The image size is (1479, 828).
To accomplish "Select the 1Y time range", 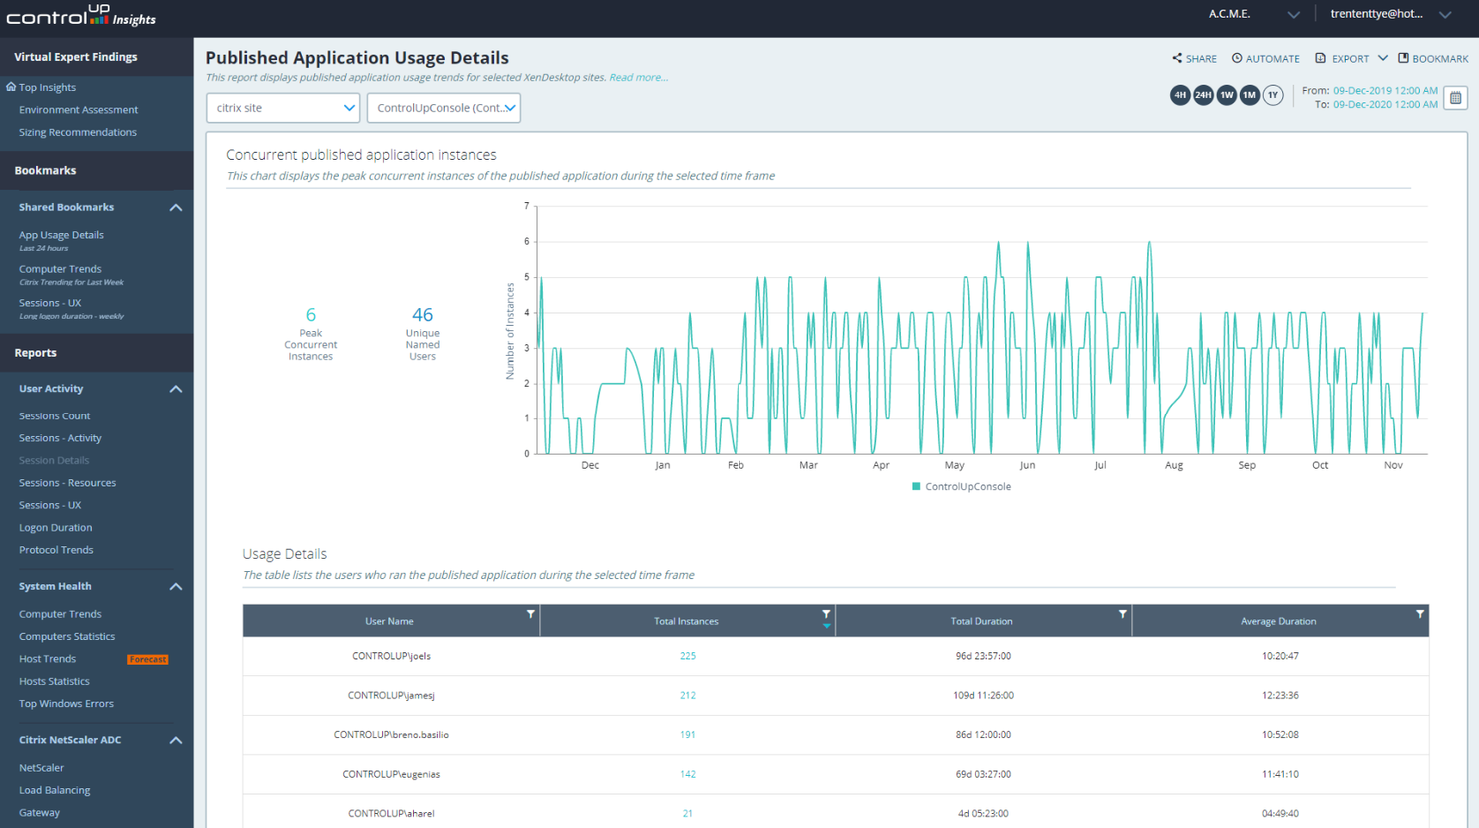I will [1272, 95].
